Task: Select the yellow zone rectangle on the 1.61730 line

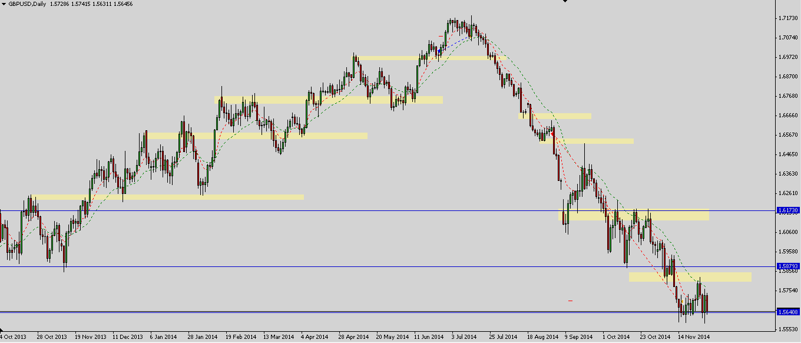Action: pyautogui.click(x=633, y=215)
